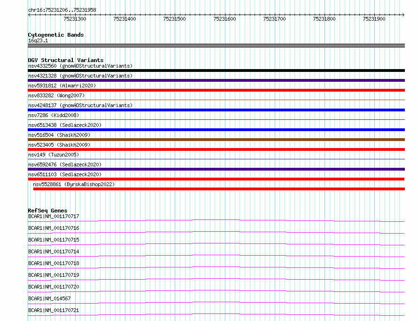
Task: Open nsv833282 (Wong2007) variant
Action: (x=56, y=95)
